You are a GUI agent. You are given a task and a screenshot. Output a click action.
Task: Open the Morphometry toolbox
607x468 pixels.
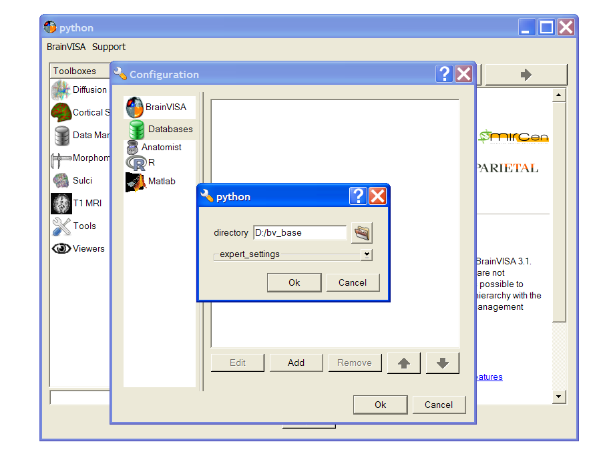point(61,158)
